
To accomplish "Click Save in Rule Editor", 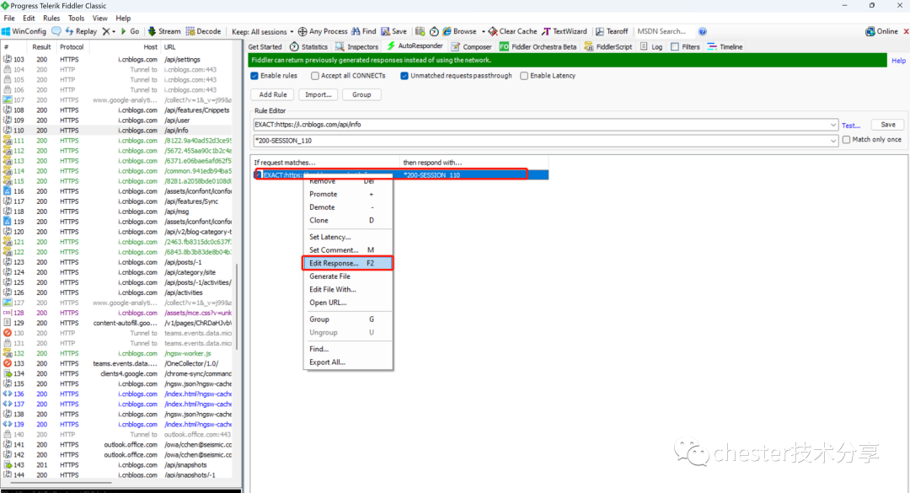I will point(888,125).
